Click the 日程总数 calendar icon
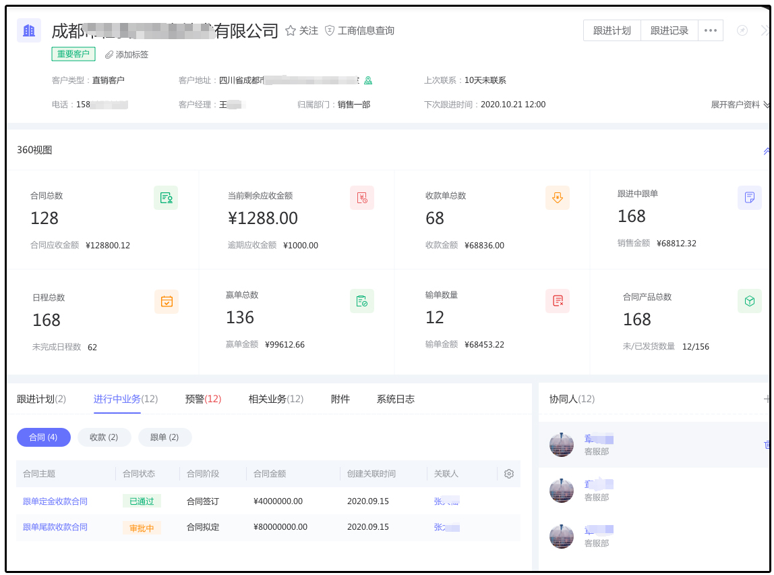The height and width of the screenshot is (575, 774). click(x=167, y=301)
